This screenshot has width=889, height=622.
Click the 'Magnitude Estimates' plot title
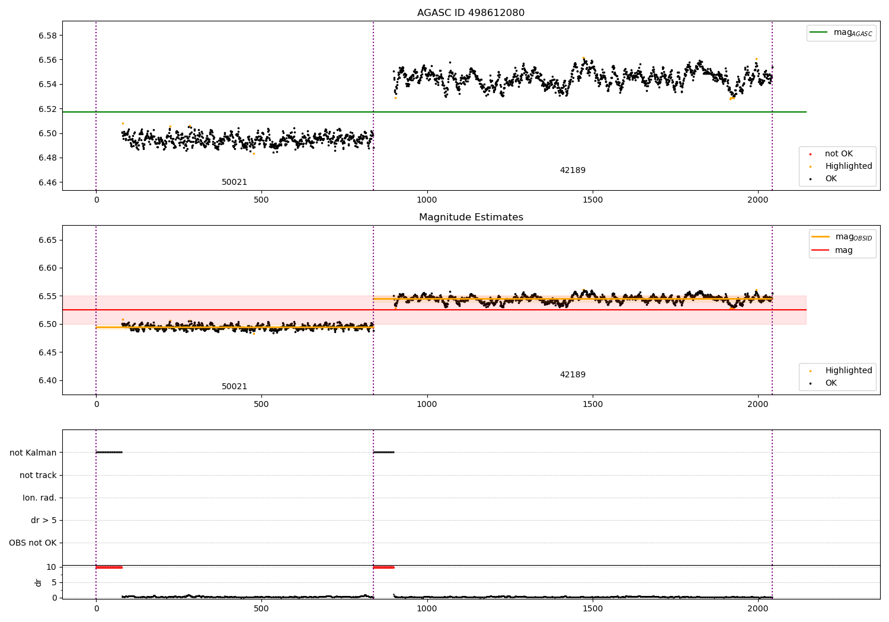[471, 217]
